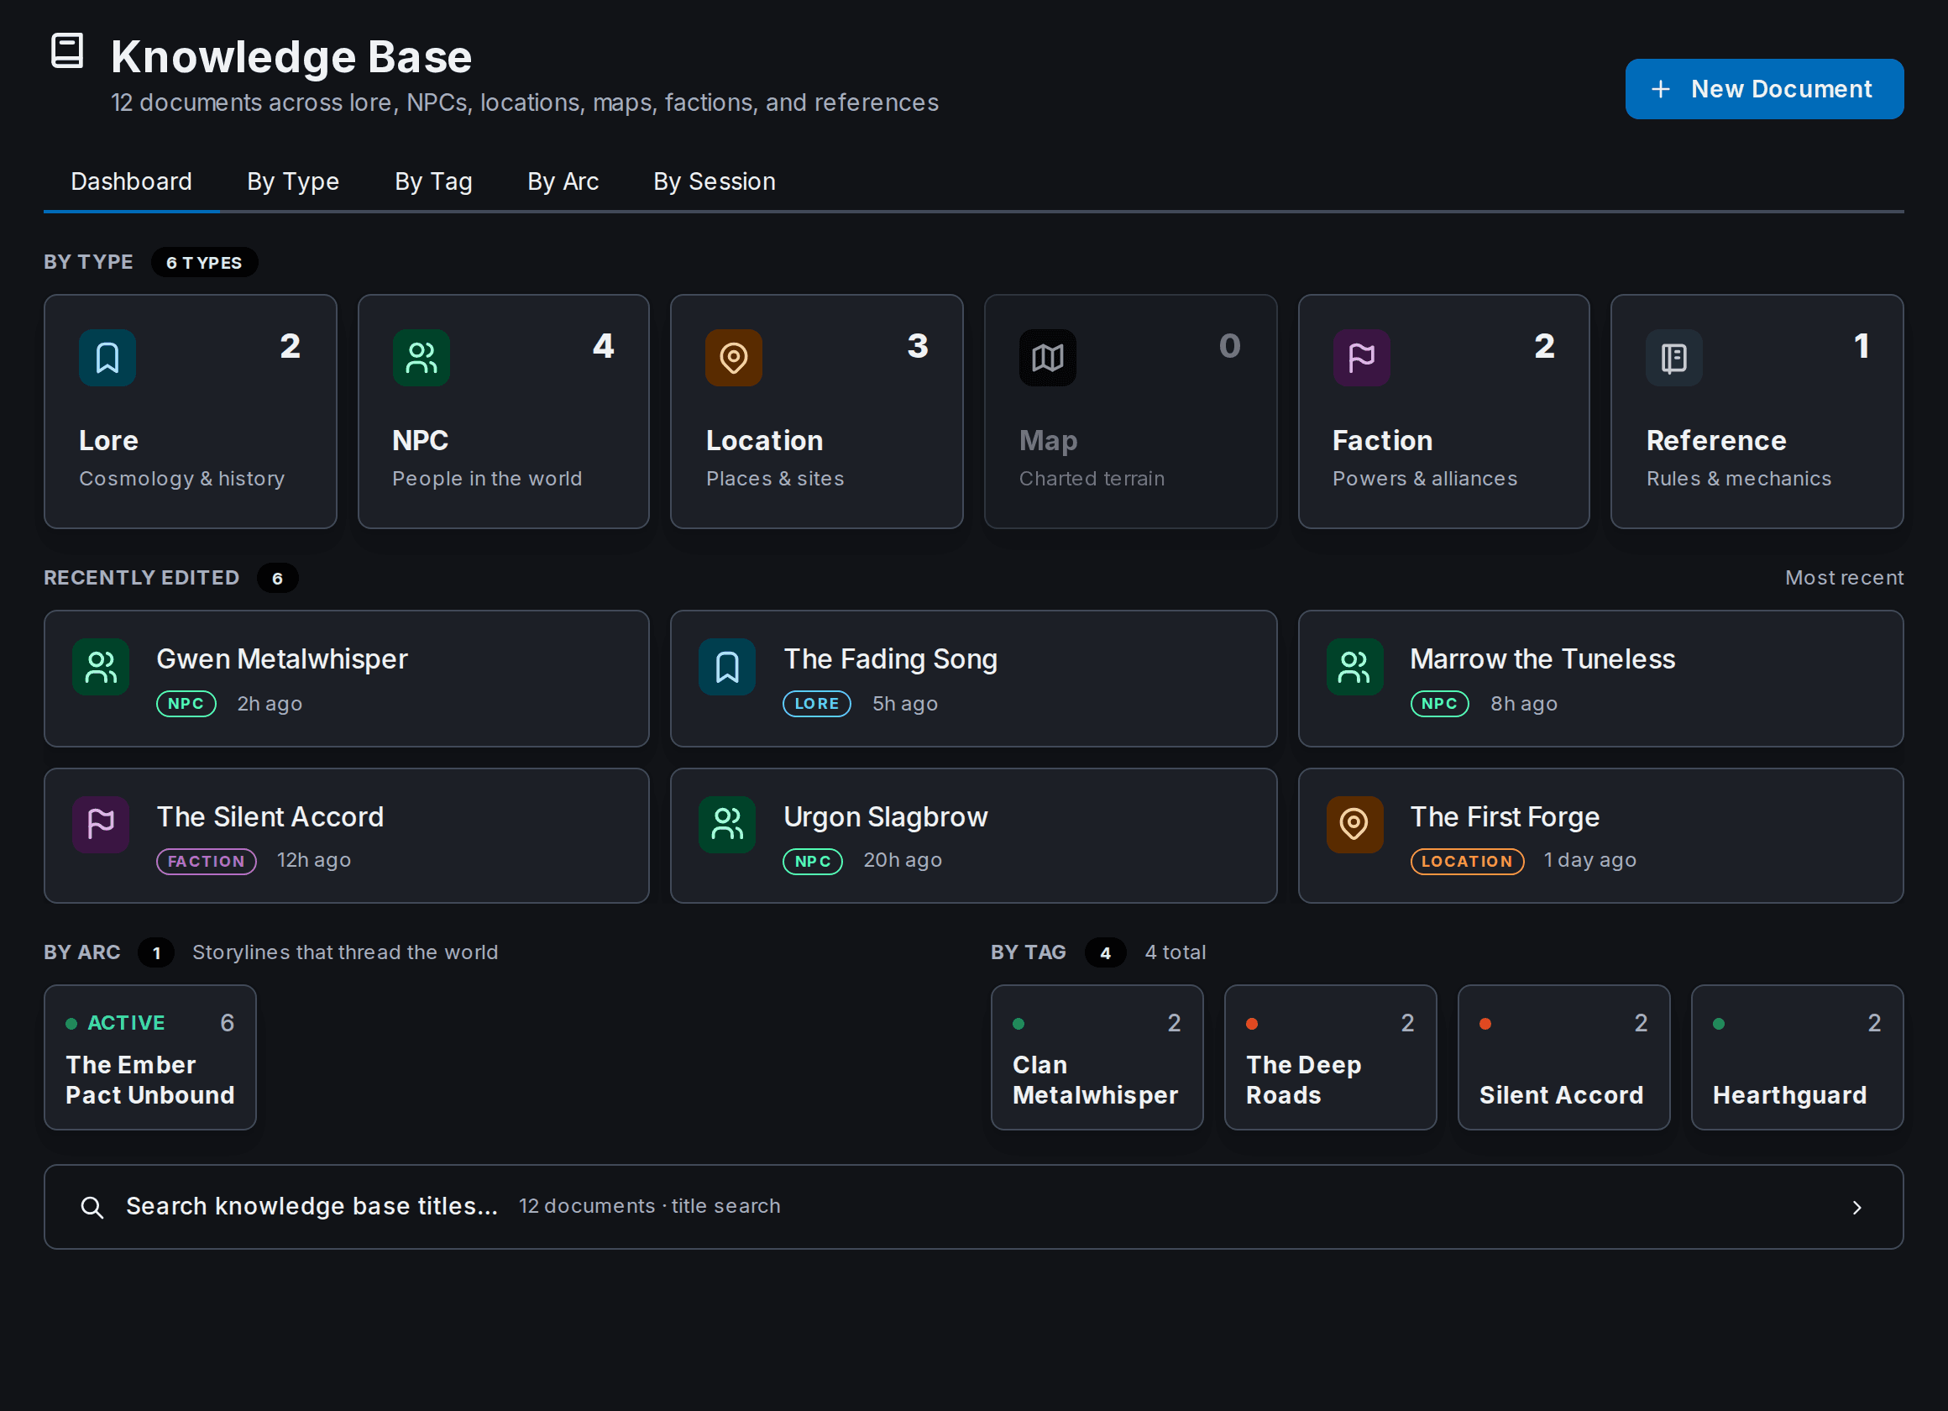The image size is (1948, 1411).
Task: Click Marrow the Tuneless people icon
Action: coord(1354,667)
